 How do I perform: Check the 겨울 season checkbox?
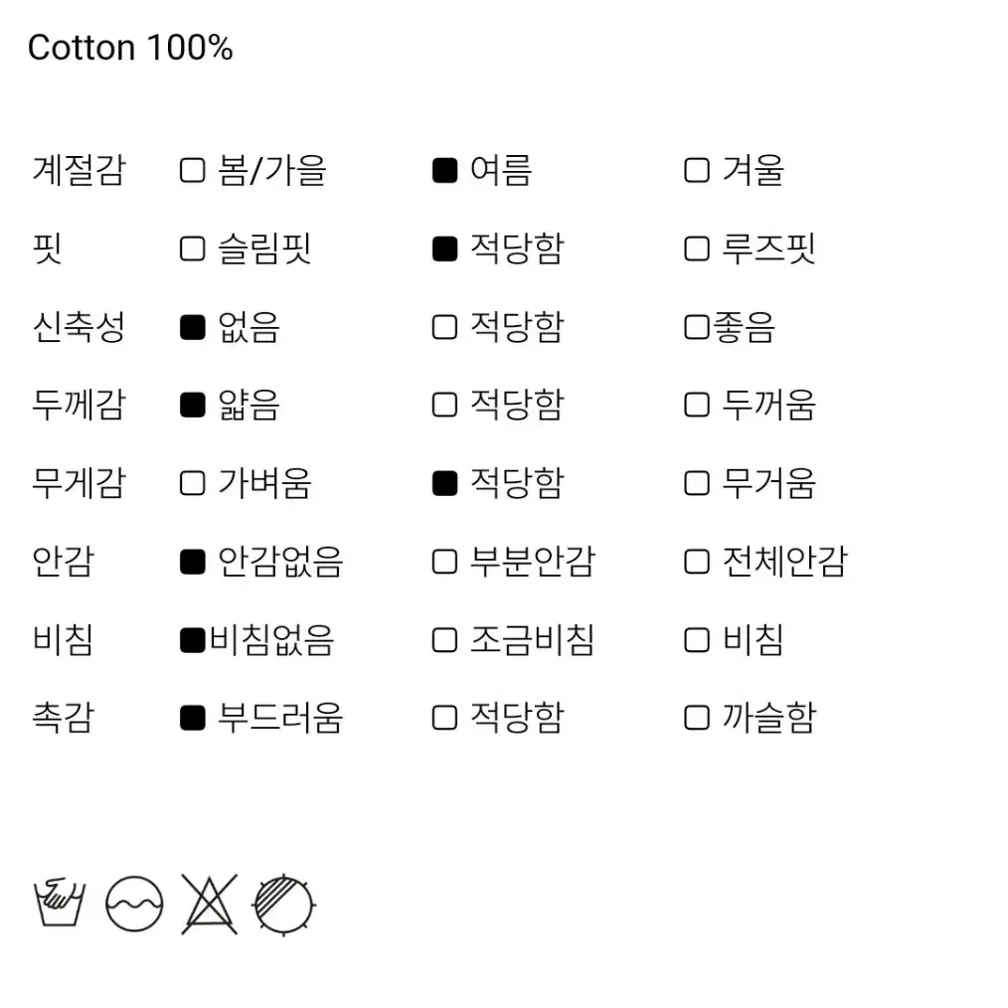click(697, 170)
